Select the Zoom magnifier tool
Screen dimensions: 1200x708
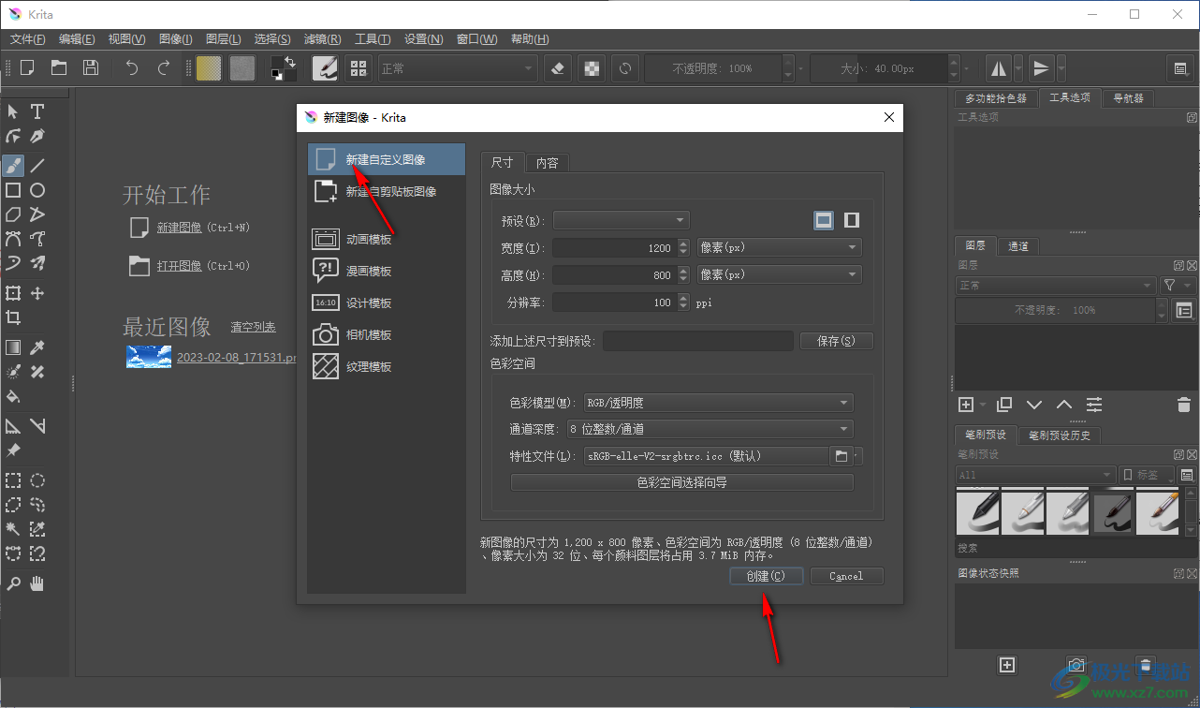[x=13, y=583]
